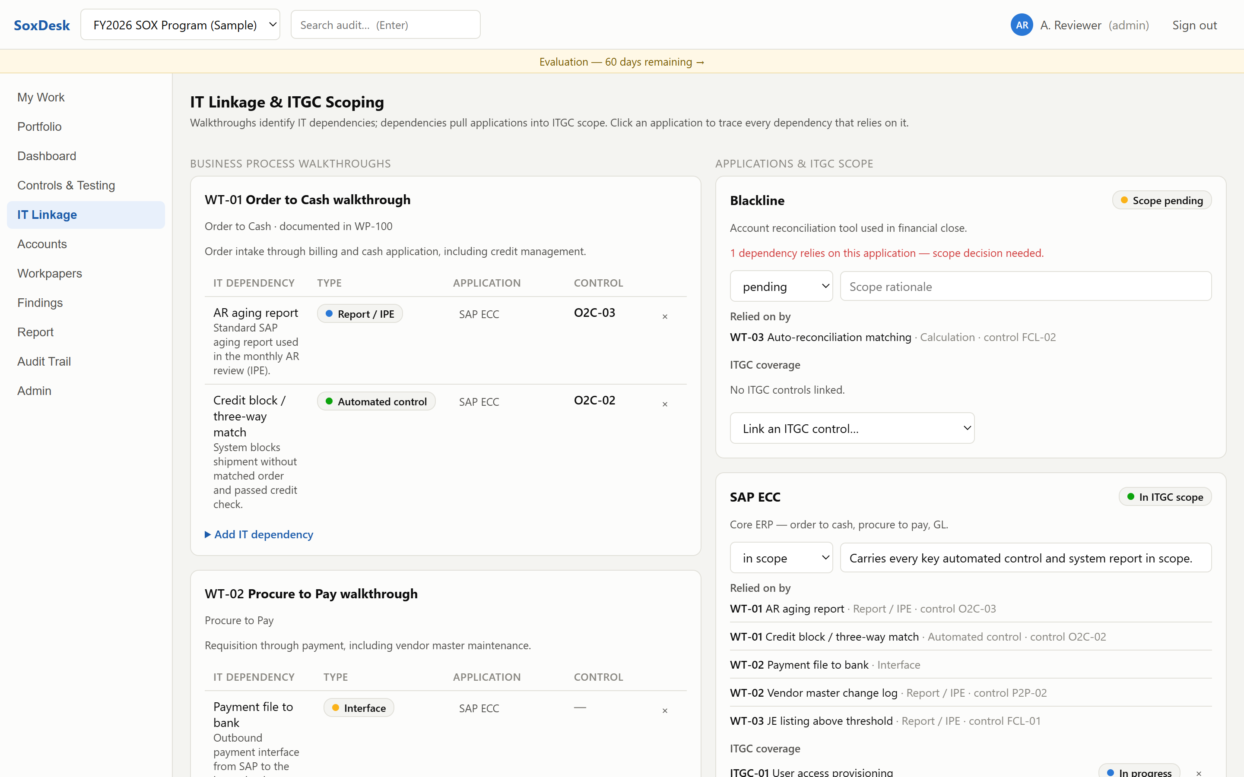This screenshot has width=1244, height=777.
Task: Click the AR user avatar icon
Action: 1022,25
